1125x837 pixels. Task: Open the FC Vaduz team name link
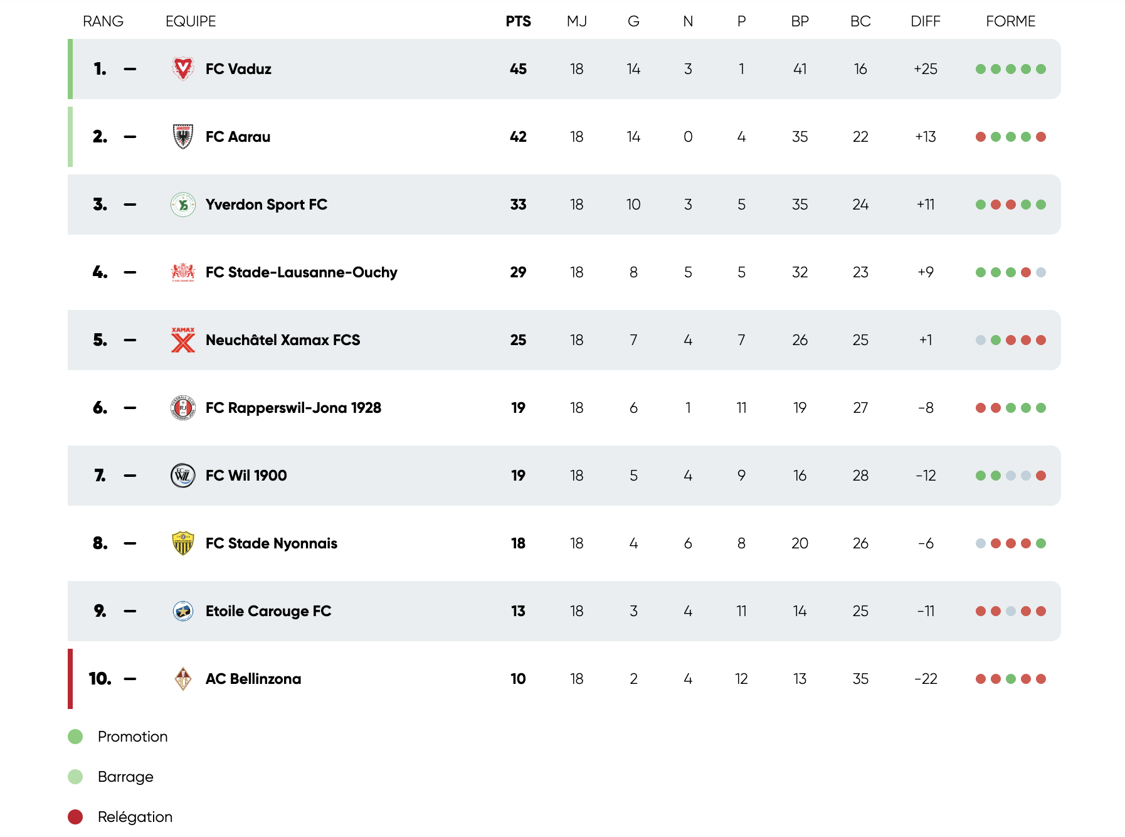(238, 69)
